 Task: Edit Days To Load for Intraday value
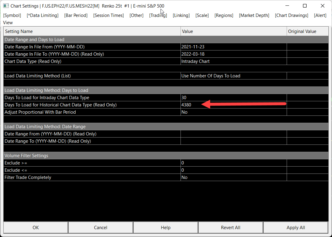[x=233, y=98]
